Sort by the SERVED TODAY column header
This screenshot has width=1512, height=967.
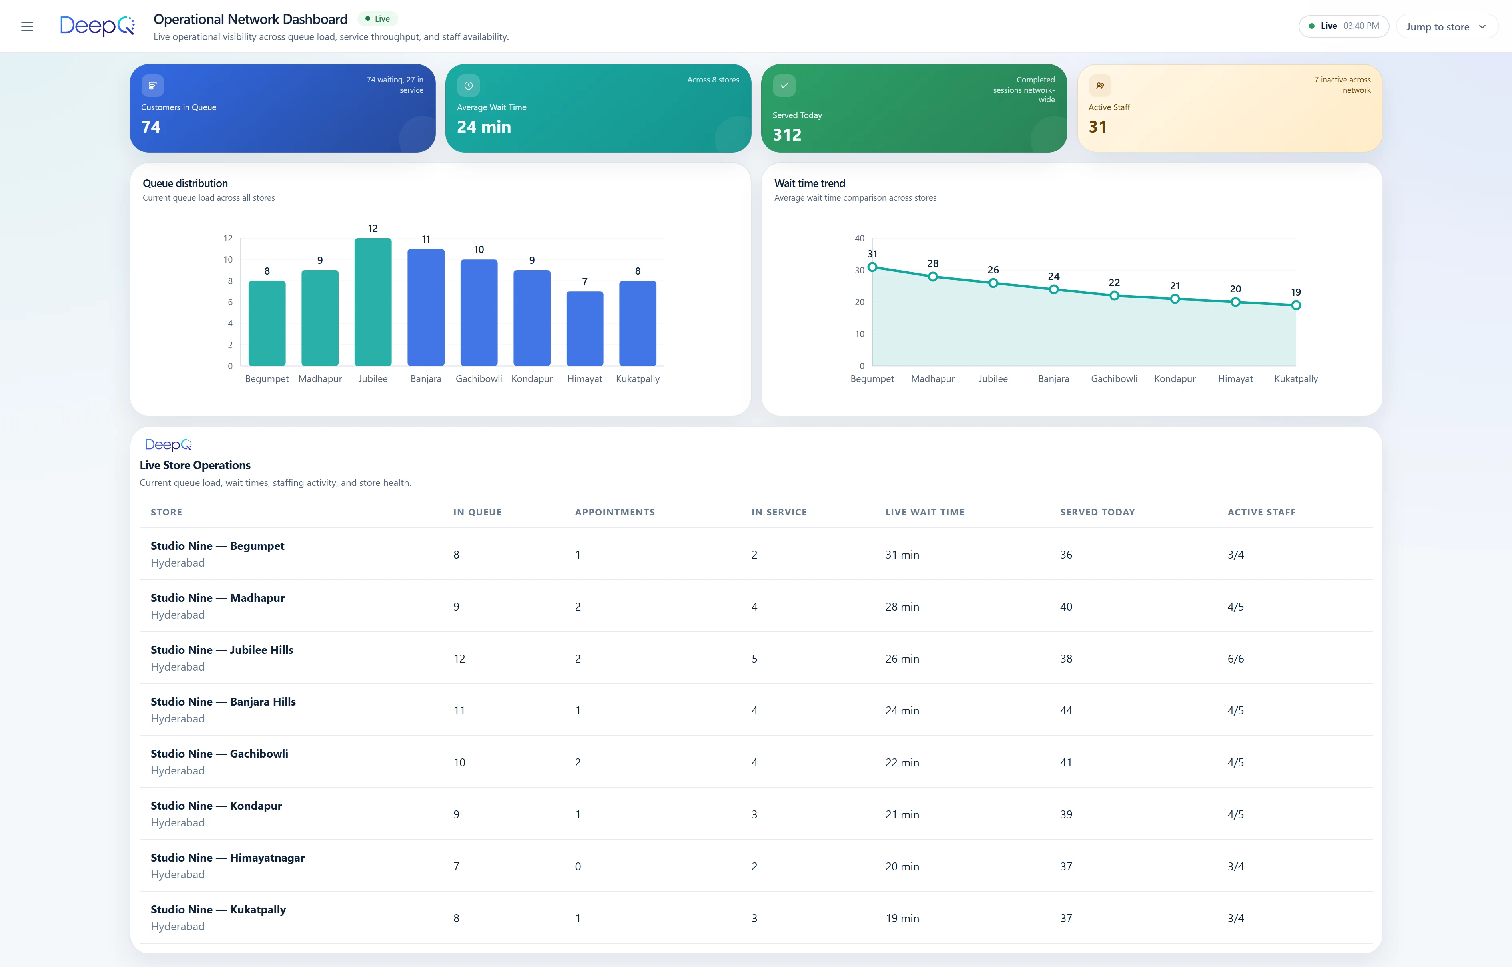(x=1097, y=512)
